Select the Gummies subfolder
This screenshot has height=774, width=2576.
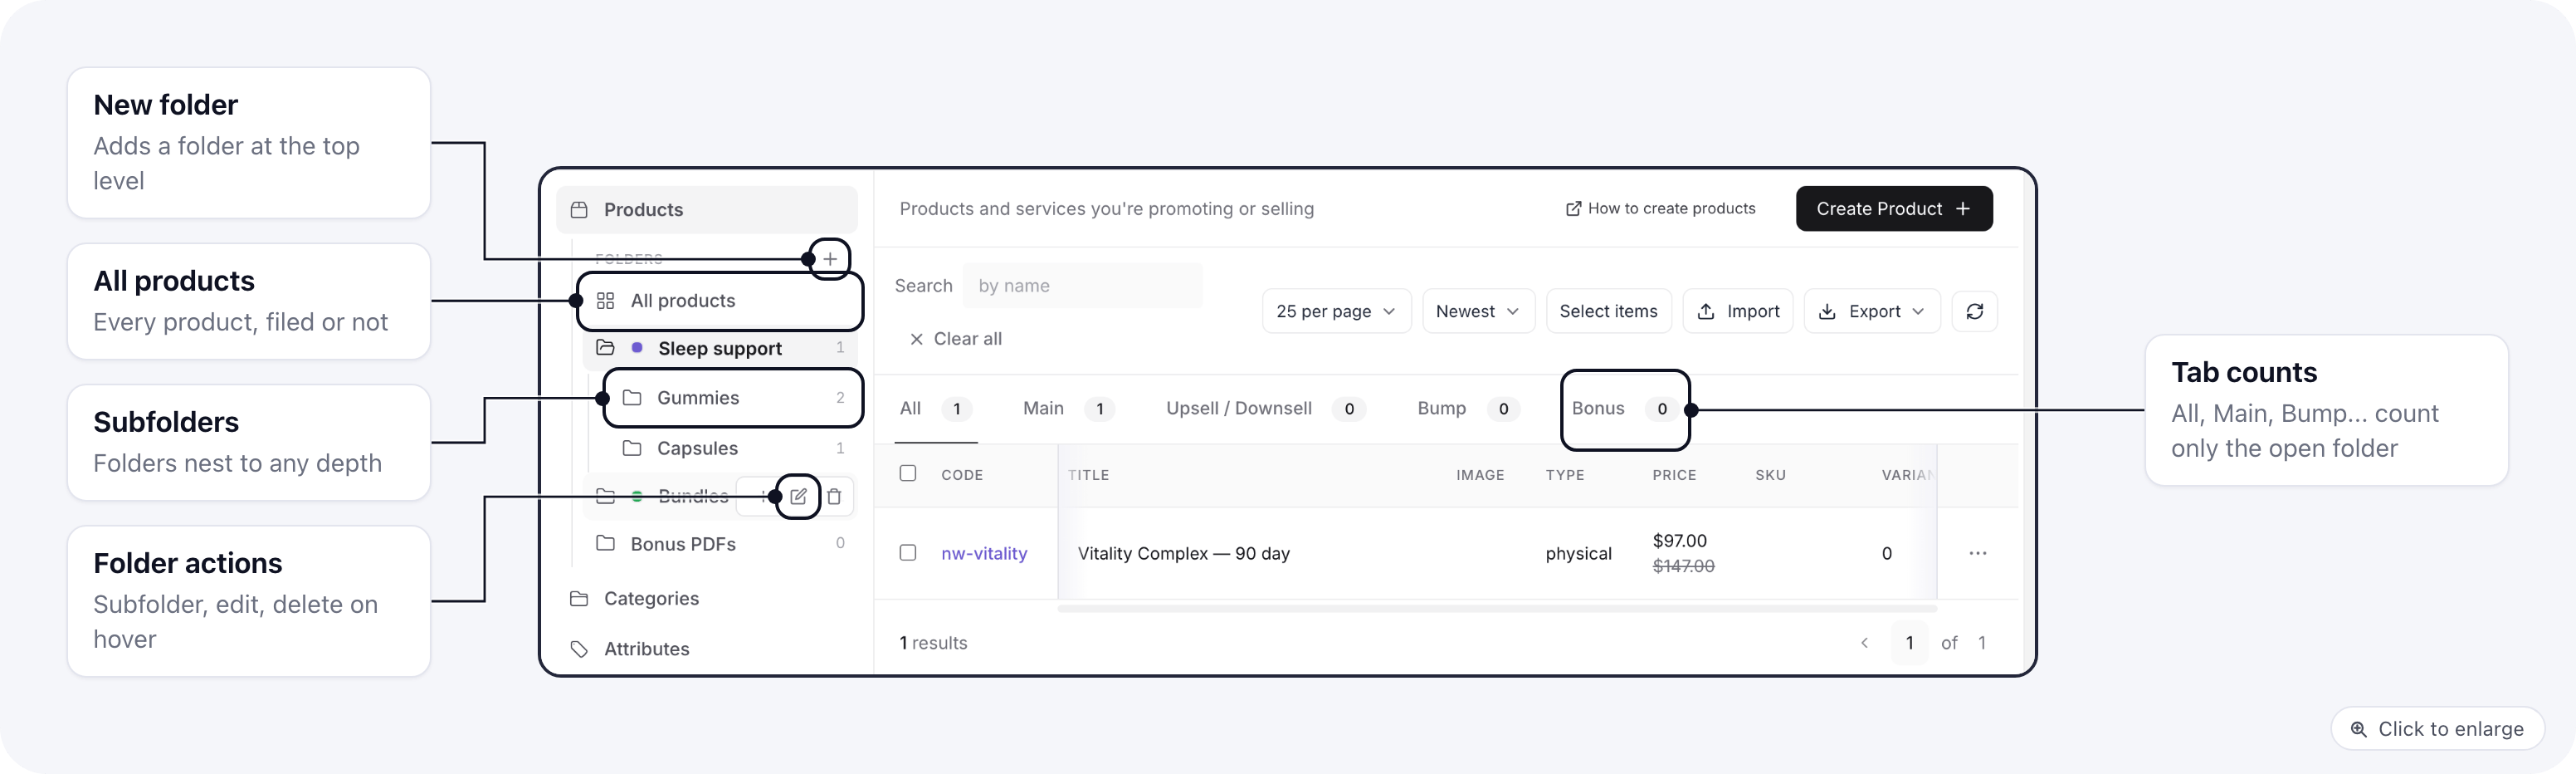click(x=734, y=398)
